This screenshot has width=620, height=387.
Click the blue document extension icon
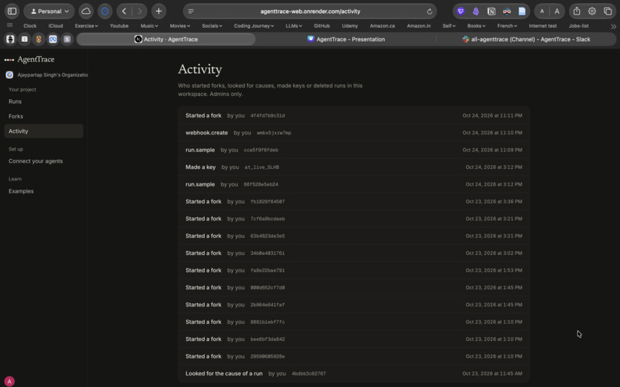click(522, 11)
